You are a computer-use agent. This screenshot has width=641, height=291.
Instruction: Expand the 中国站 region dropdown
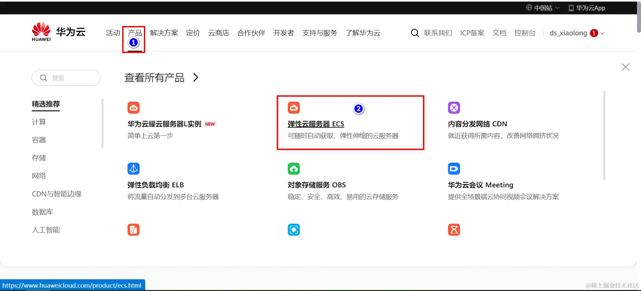click(x=557, y=8)
